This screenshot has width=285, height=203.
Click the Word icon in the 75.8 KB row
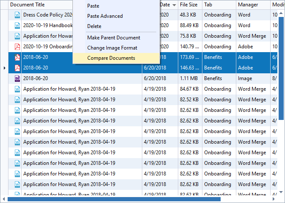17,36
